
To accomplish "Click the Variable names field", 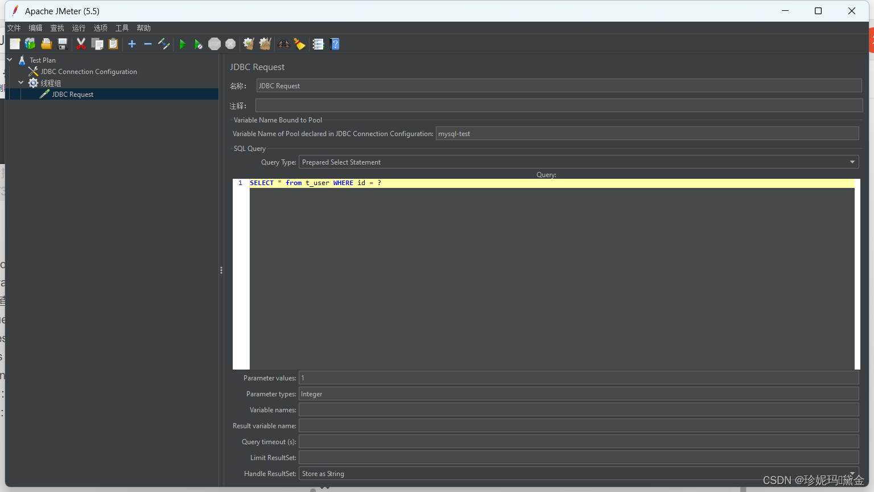I will point(579,410).
